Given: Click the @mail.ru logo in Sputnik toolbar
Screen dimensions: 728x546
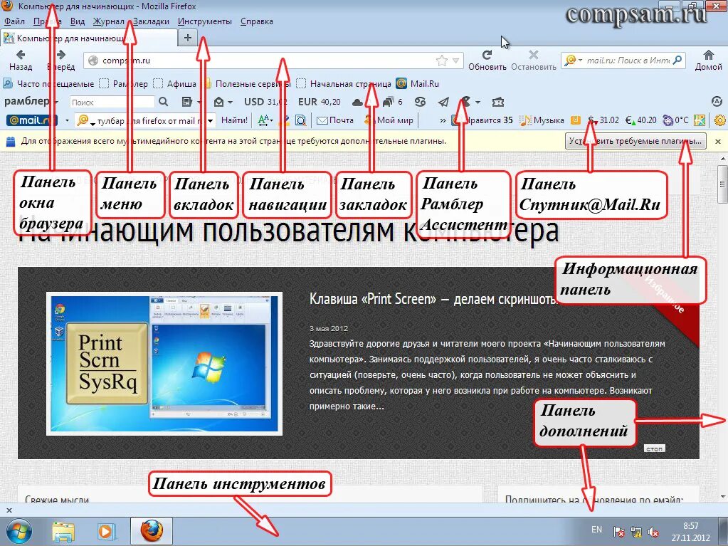Looking at the screenshot, I should tap(31, 120).
